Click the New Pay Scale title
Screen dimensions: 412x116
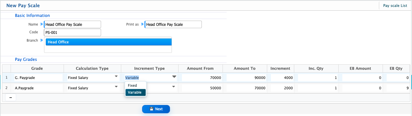click(23, 5)
